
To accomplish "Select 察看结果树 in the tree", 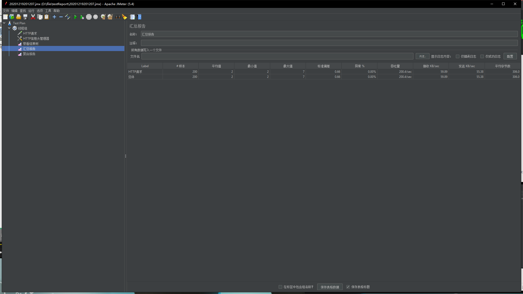I will tap(31, 44).
